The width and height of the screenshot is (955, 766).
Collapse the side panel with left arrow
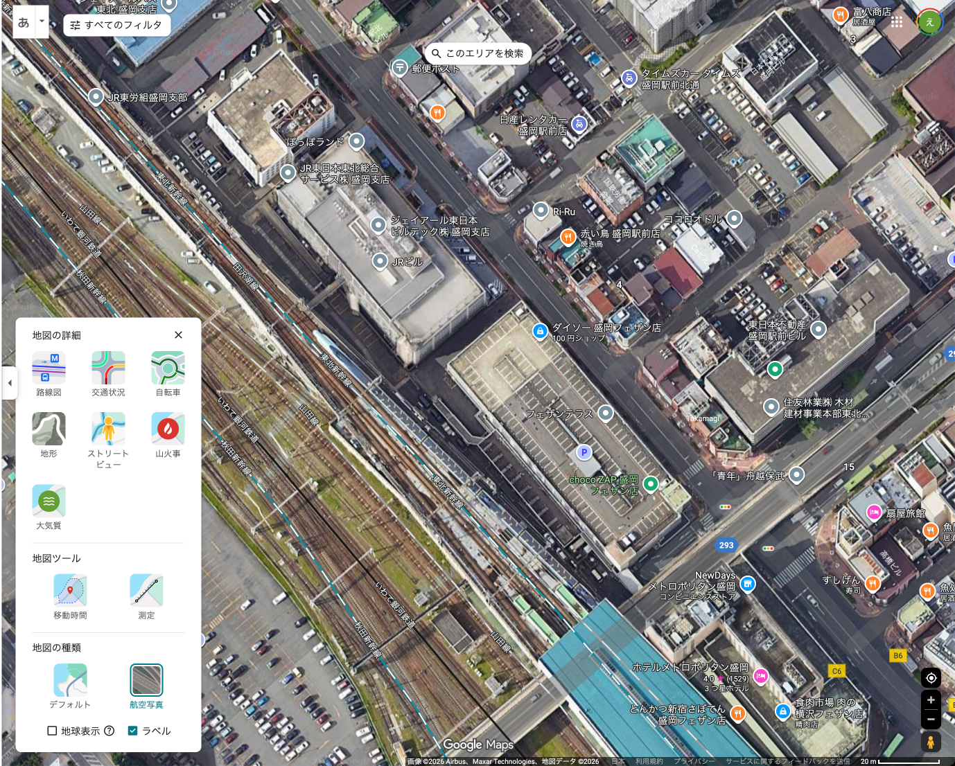pos(10,383)
